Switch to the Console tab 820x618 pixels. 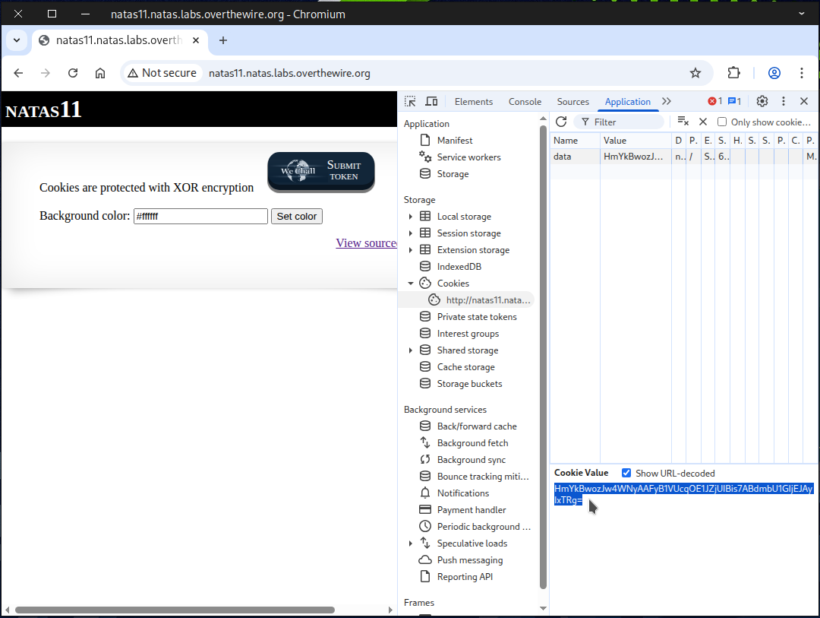525,102
